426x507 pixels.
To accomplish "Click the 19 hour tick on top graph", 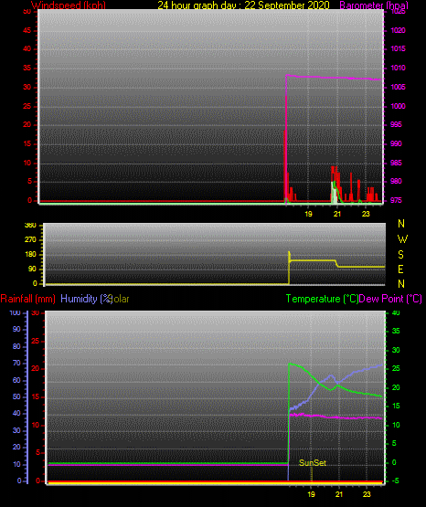I will (x=308, y=214).
